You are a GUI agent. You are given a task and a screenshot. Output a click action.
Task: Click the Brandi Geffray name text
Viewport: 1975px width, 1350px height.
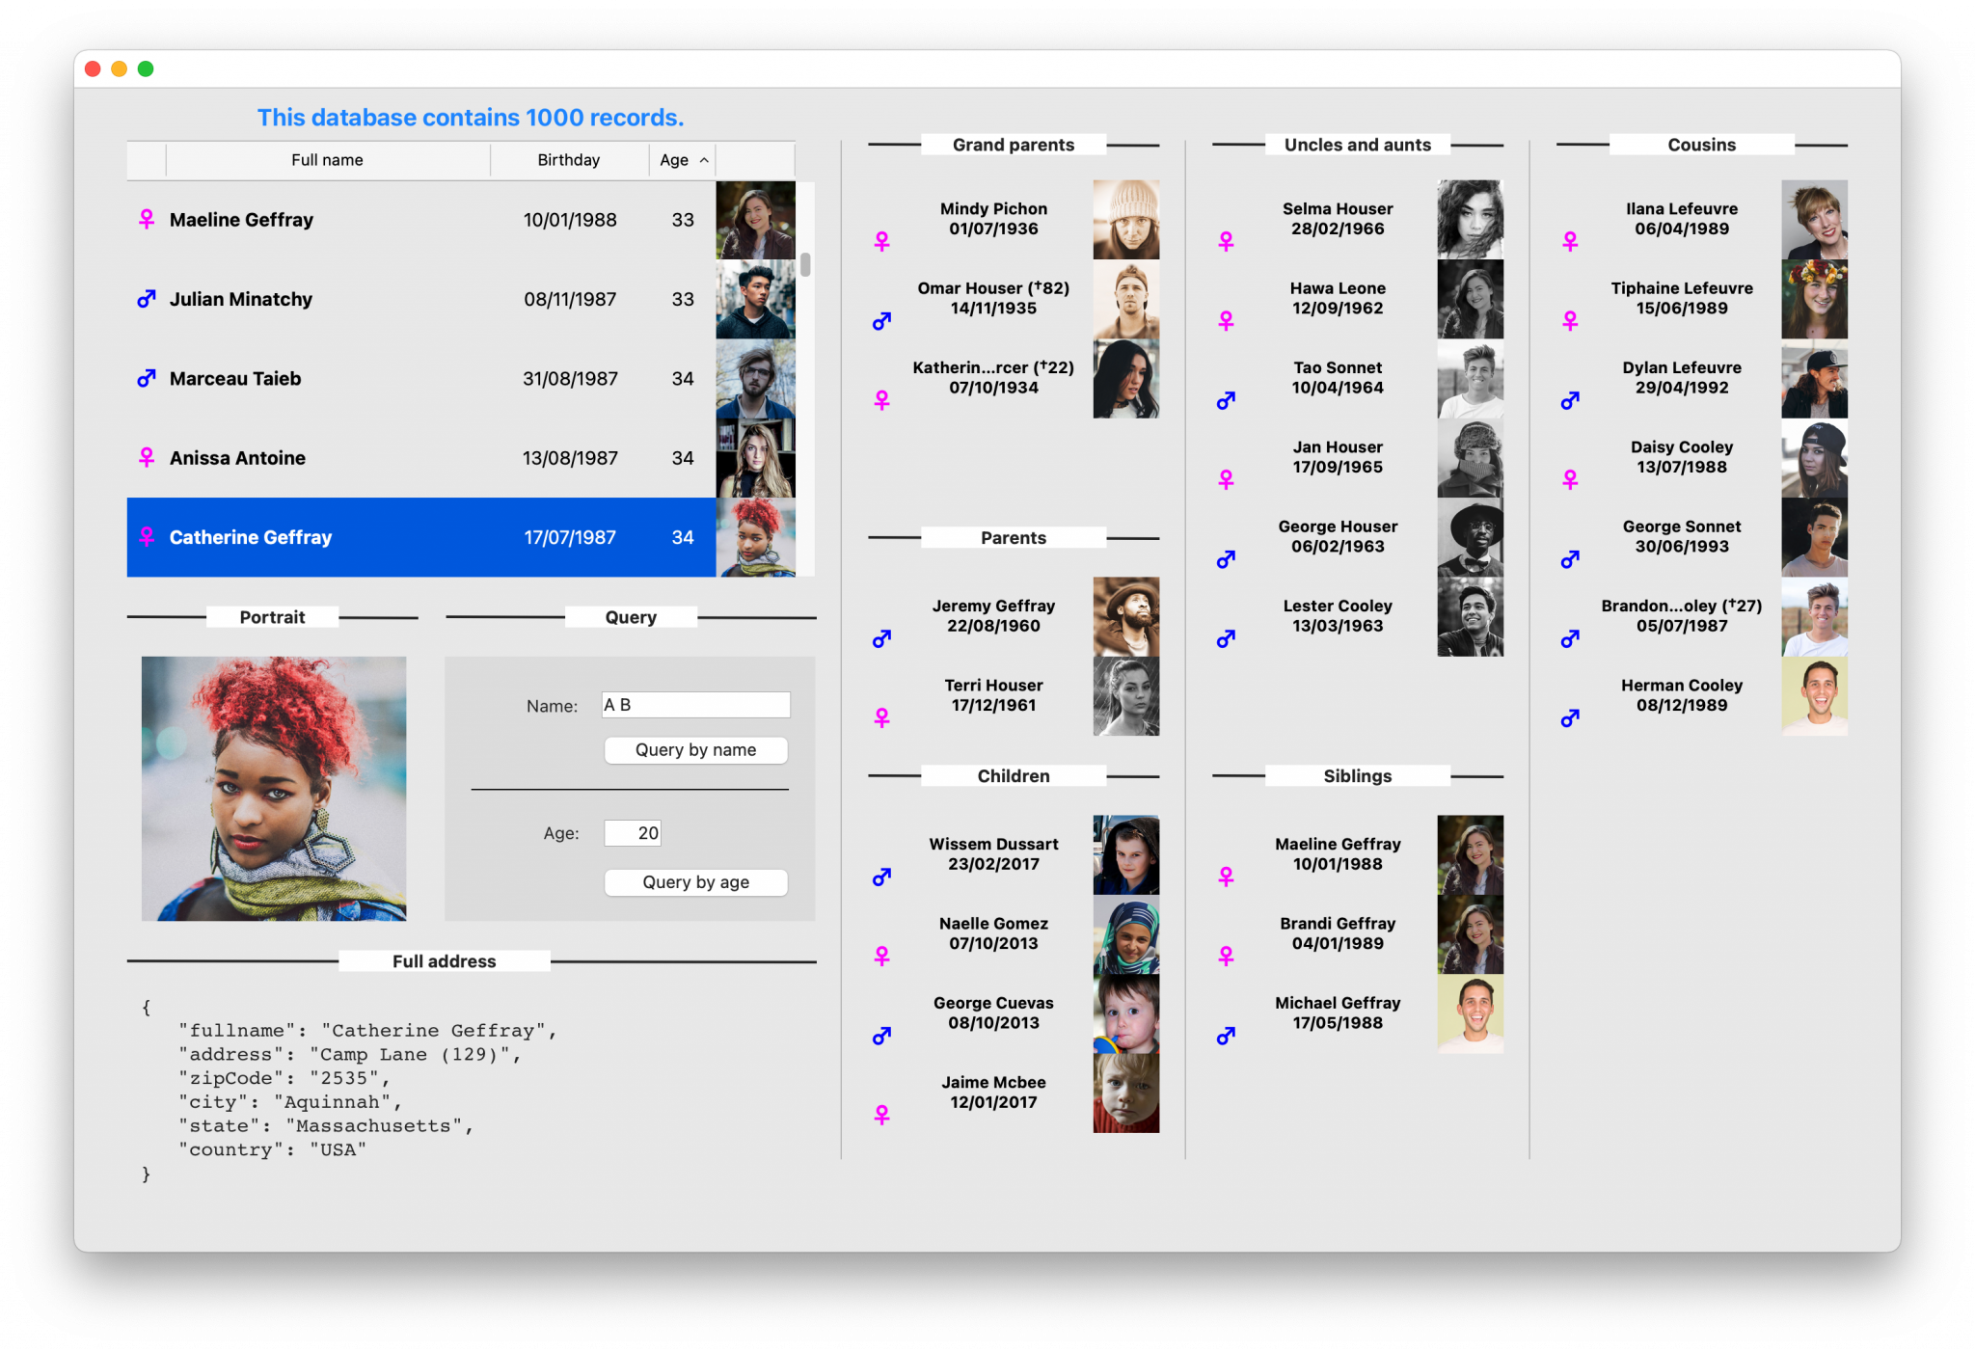pos(1338,923)
